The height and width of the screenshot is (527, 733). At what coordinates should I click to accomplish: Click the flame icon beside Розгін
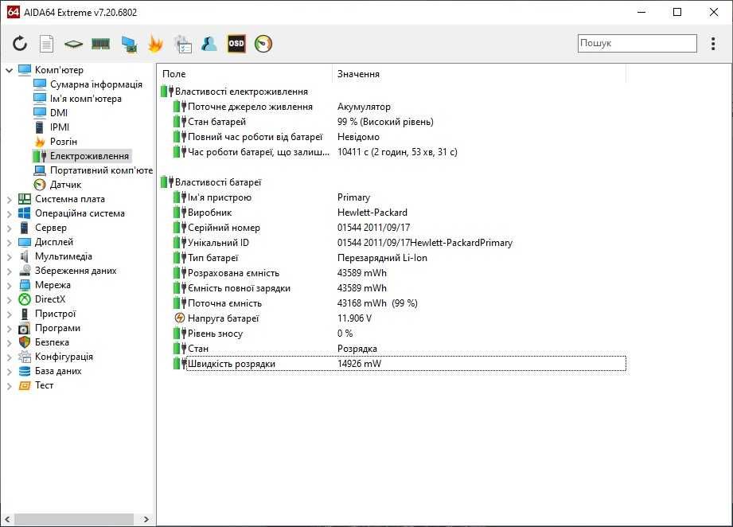pos(41,142)
